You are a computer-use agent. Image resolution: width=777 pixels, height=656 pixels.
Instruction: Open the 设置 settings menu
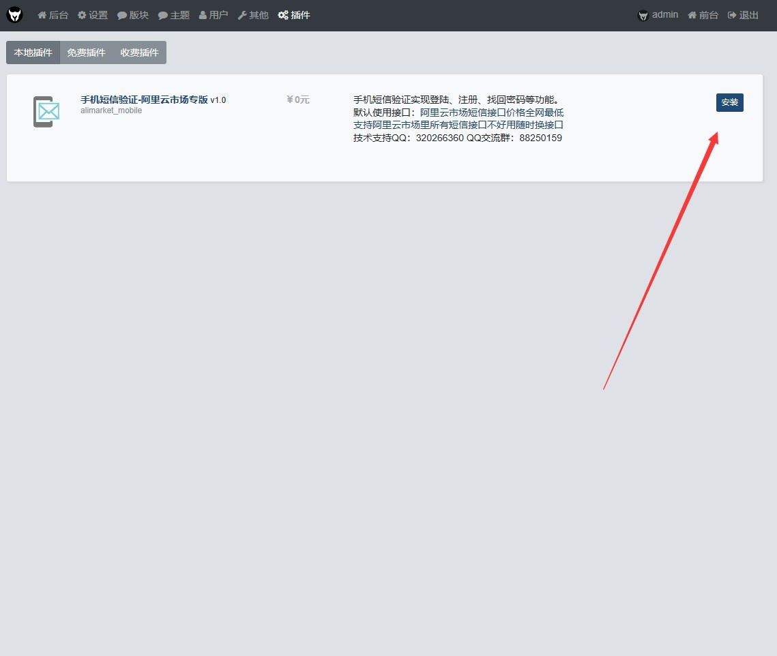pos(93,16)
